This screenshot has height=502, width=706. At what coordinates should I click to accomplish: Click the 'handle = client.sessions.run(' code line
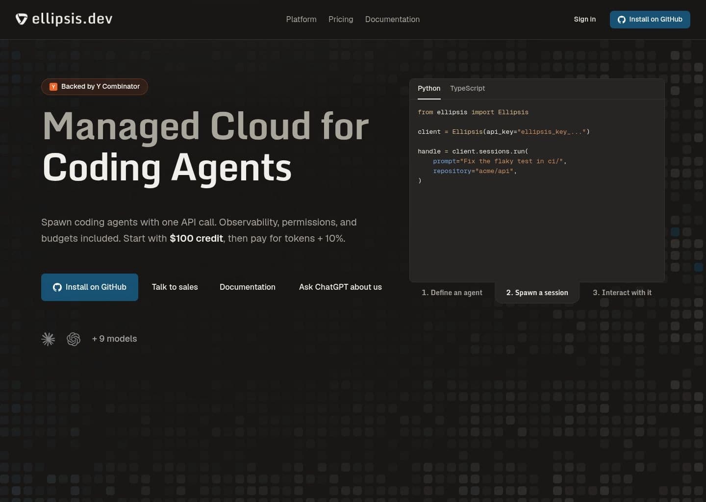coord(473,151)
